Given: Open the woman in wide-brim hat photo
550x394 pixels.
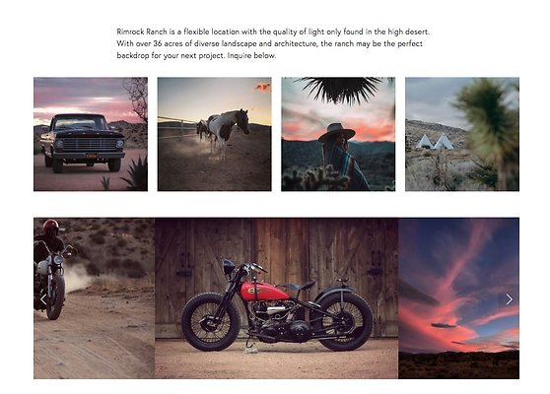Looking at the screenshot, I should [338, 134].
